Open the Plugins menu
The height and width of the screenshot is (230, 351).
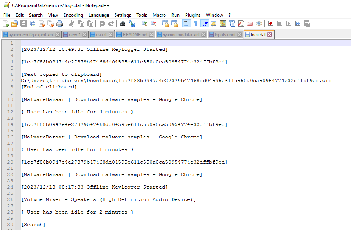tap(193, 15)
